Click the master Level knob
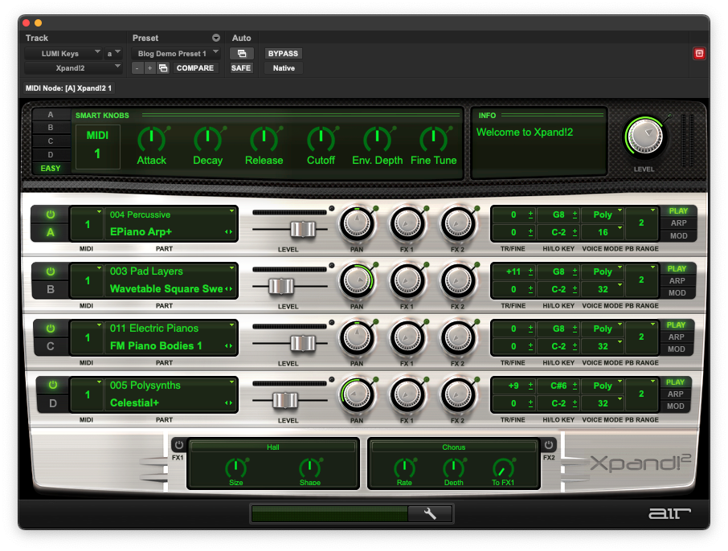Image resolution: width=728 pixels, height=551 pixels. click(644, 137)
